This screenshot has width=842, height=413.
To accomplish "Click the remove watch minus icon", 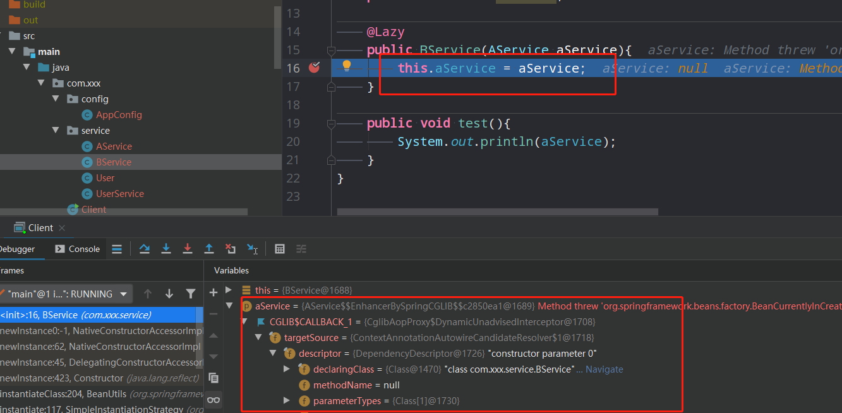I will (214, 314).
